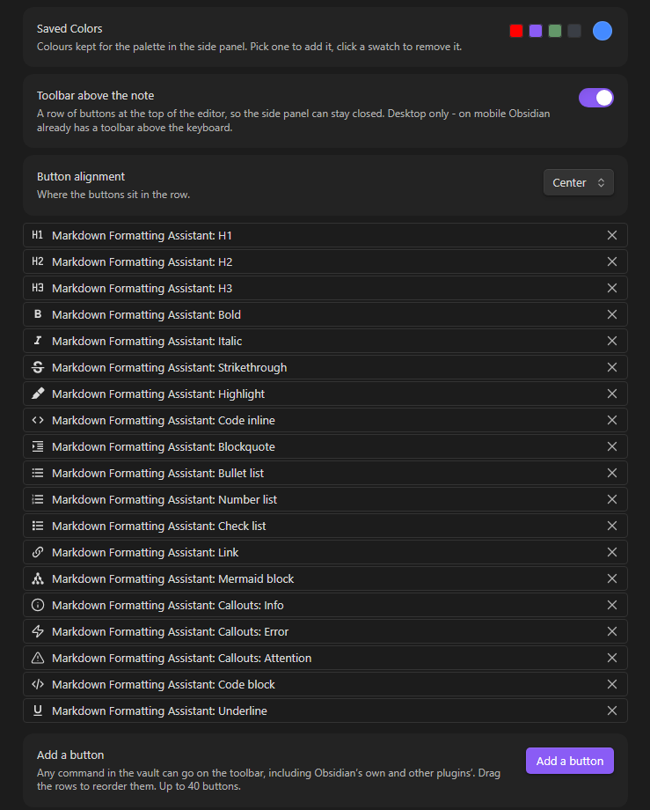This screenshot has height=810, width=650.
Task: Remove the green saved color swatch
Action: [554, 31]
